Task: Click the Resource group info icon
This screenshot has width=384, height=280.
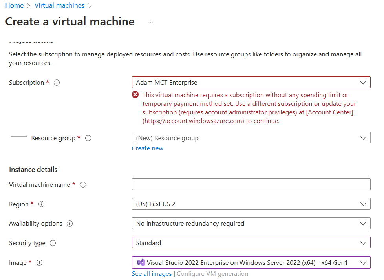Action: tap(88, 138)
